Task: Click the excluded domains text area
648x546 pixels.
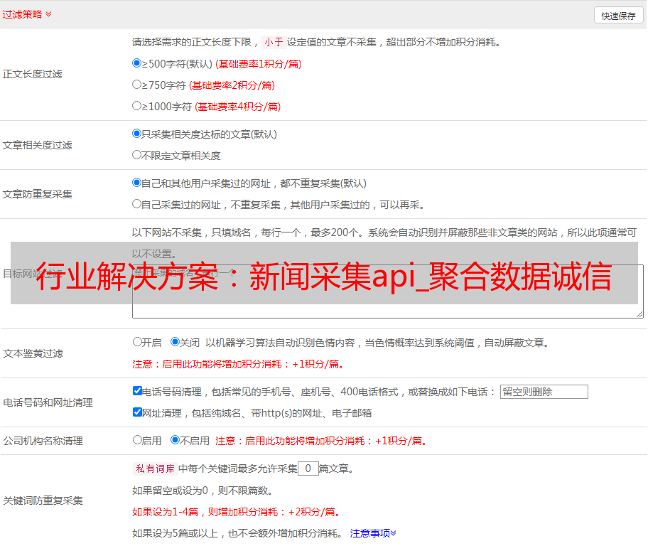Action: pyautogui.click(x=387, y=311)
